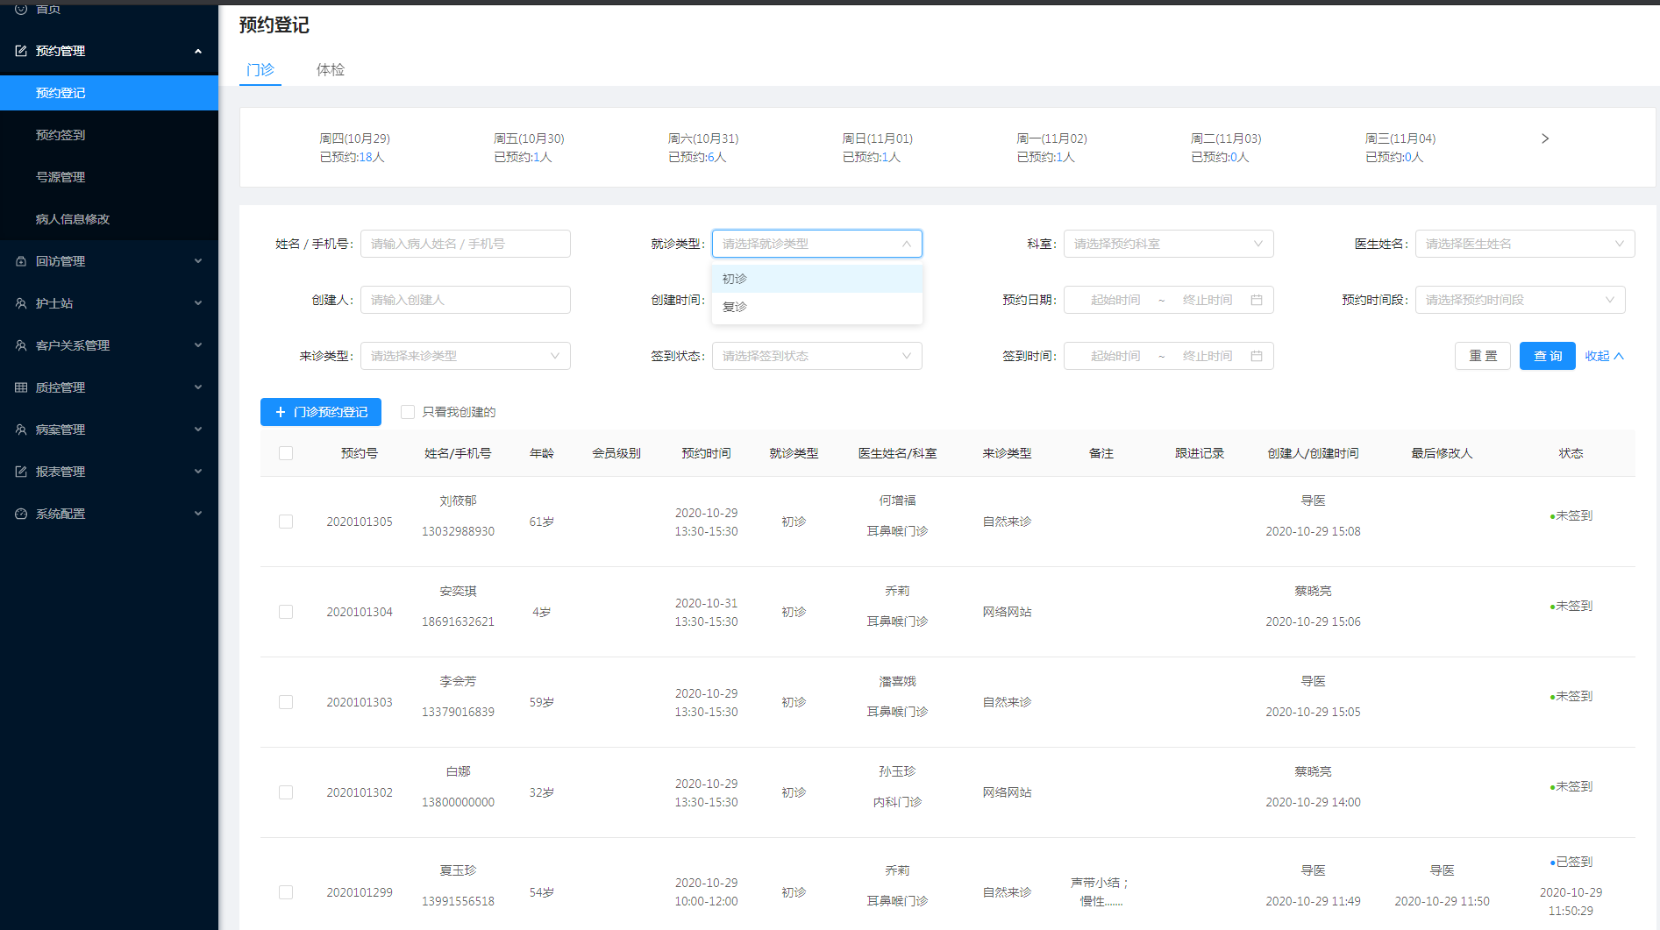Select 周五(10月30) date entry
This screenshot has height=930, width=1660.
coord(529,147)
